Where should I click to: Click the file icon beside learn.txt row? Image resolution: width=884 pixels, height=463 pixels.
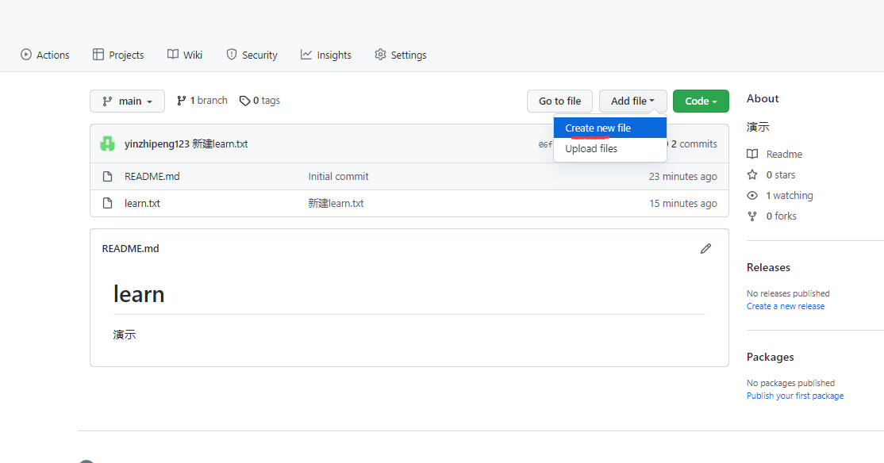click(x=107, y=203)
